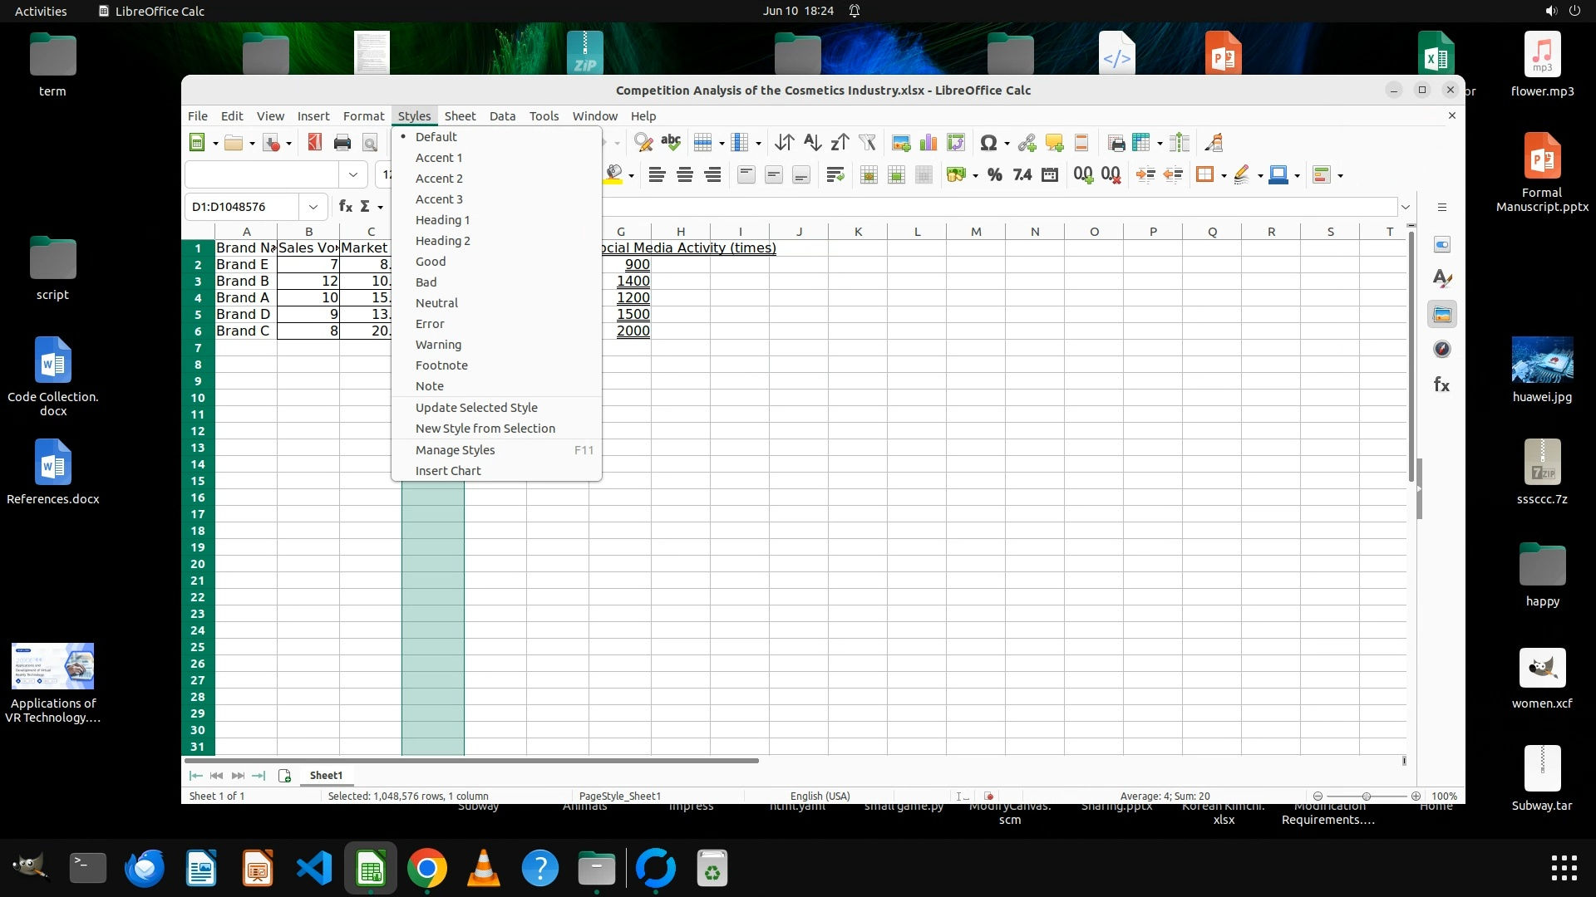Select the Default style radio entry
Screen dimensions: 1596x897
[x=436, y=137]
